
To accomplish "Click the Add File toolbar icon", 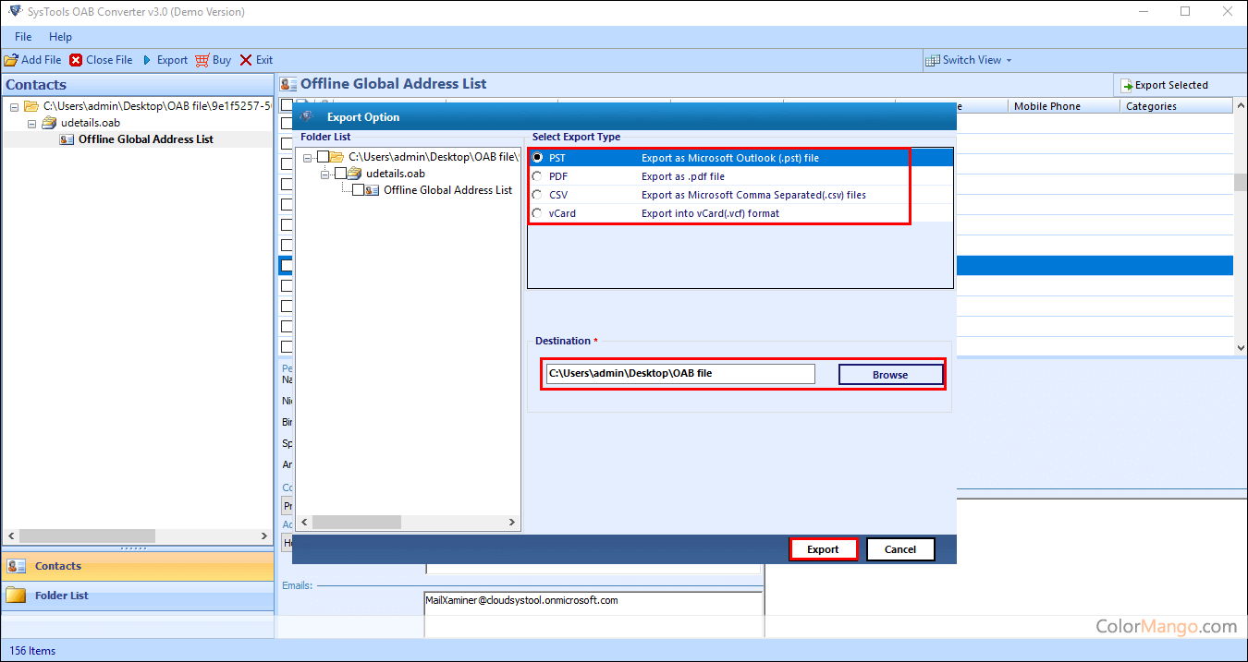I will click(11, 60).
